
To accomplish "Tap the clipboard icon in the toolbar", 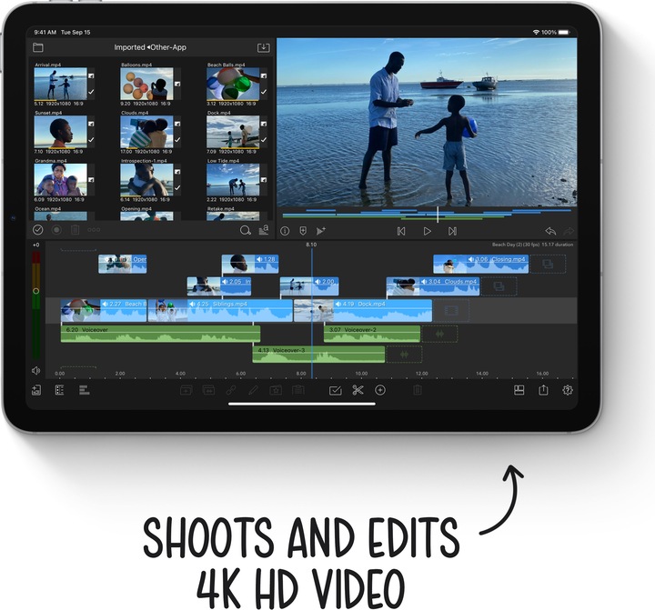I will pyautogui.click(x=297, y=390).
